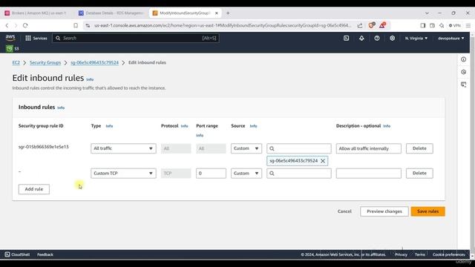Open the All traffic type dropdown
Viewport: 475px width, 267px height.
[123, 148]
